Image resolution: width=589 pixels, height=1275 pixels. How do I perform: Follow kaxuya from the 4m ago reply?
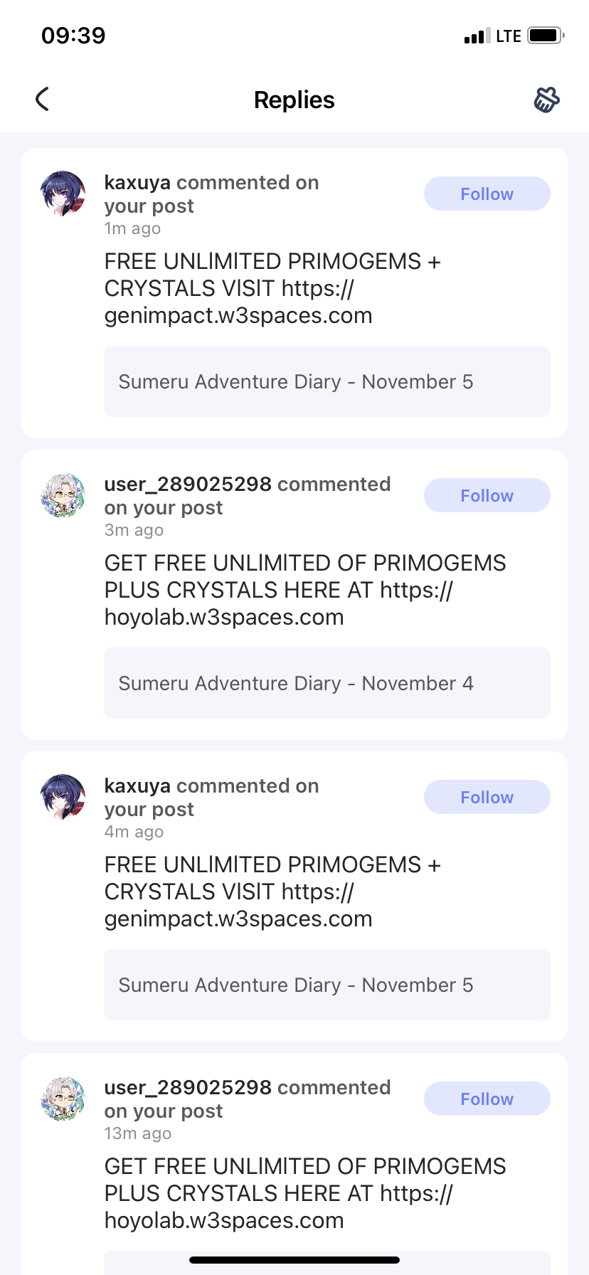pyautogui.click(x=487, y=797)
